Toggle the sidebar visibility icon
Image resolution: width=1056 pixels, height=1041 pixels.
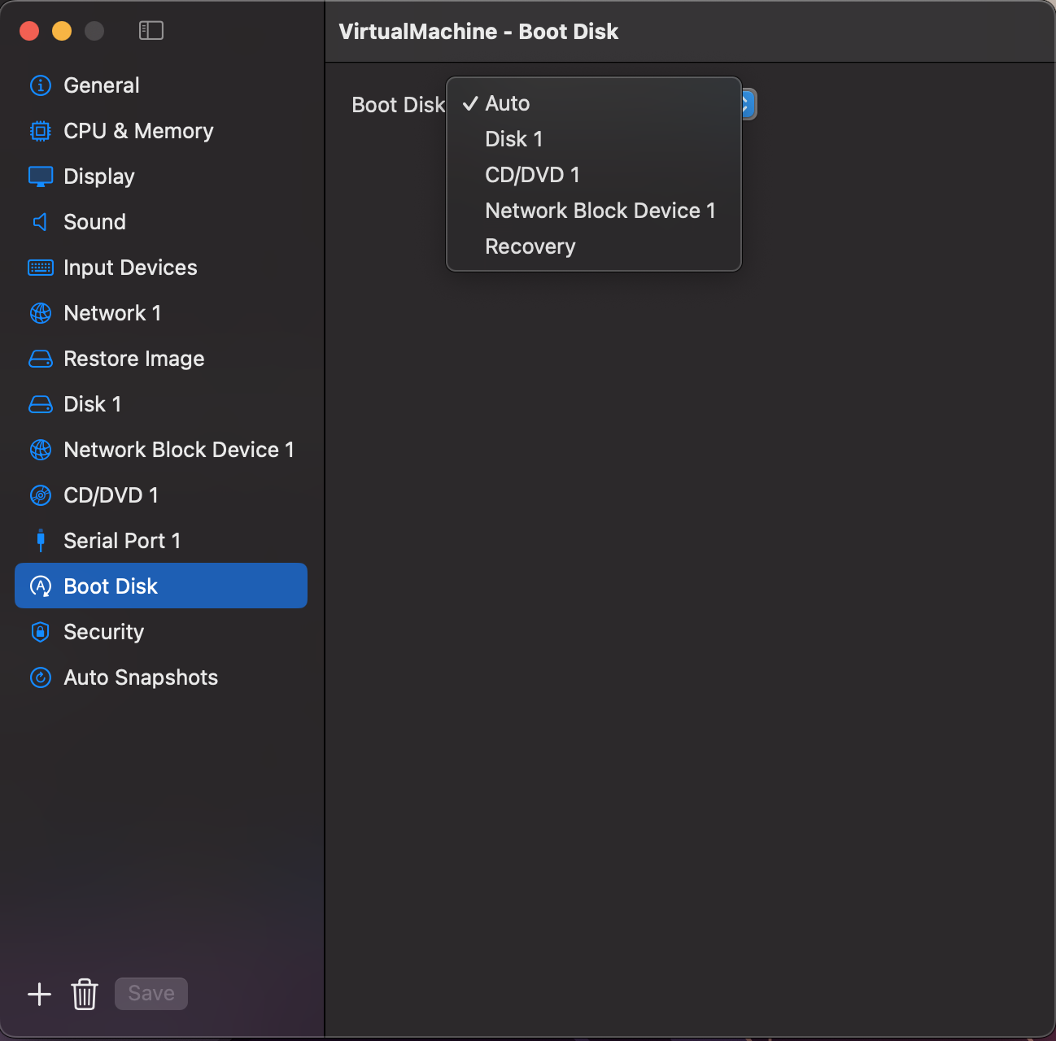coord(151,31)
